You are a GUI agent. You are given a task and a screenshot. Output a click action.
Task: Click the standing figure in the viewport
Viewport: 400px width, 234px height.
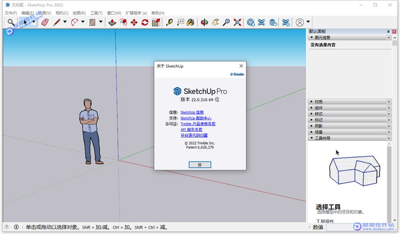pyautogui.click(x=91, y=131)
